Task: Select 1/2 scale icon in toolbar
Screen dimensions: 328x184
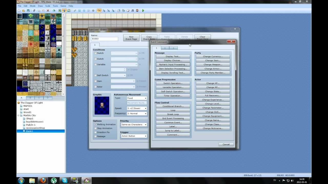Action: coord(104,10)
